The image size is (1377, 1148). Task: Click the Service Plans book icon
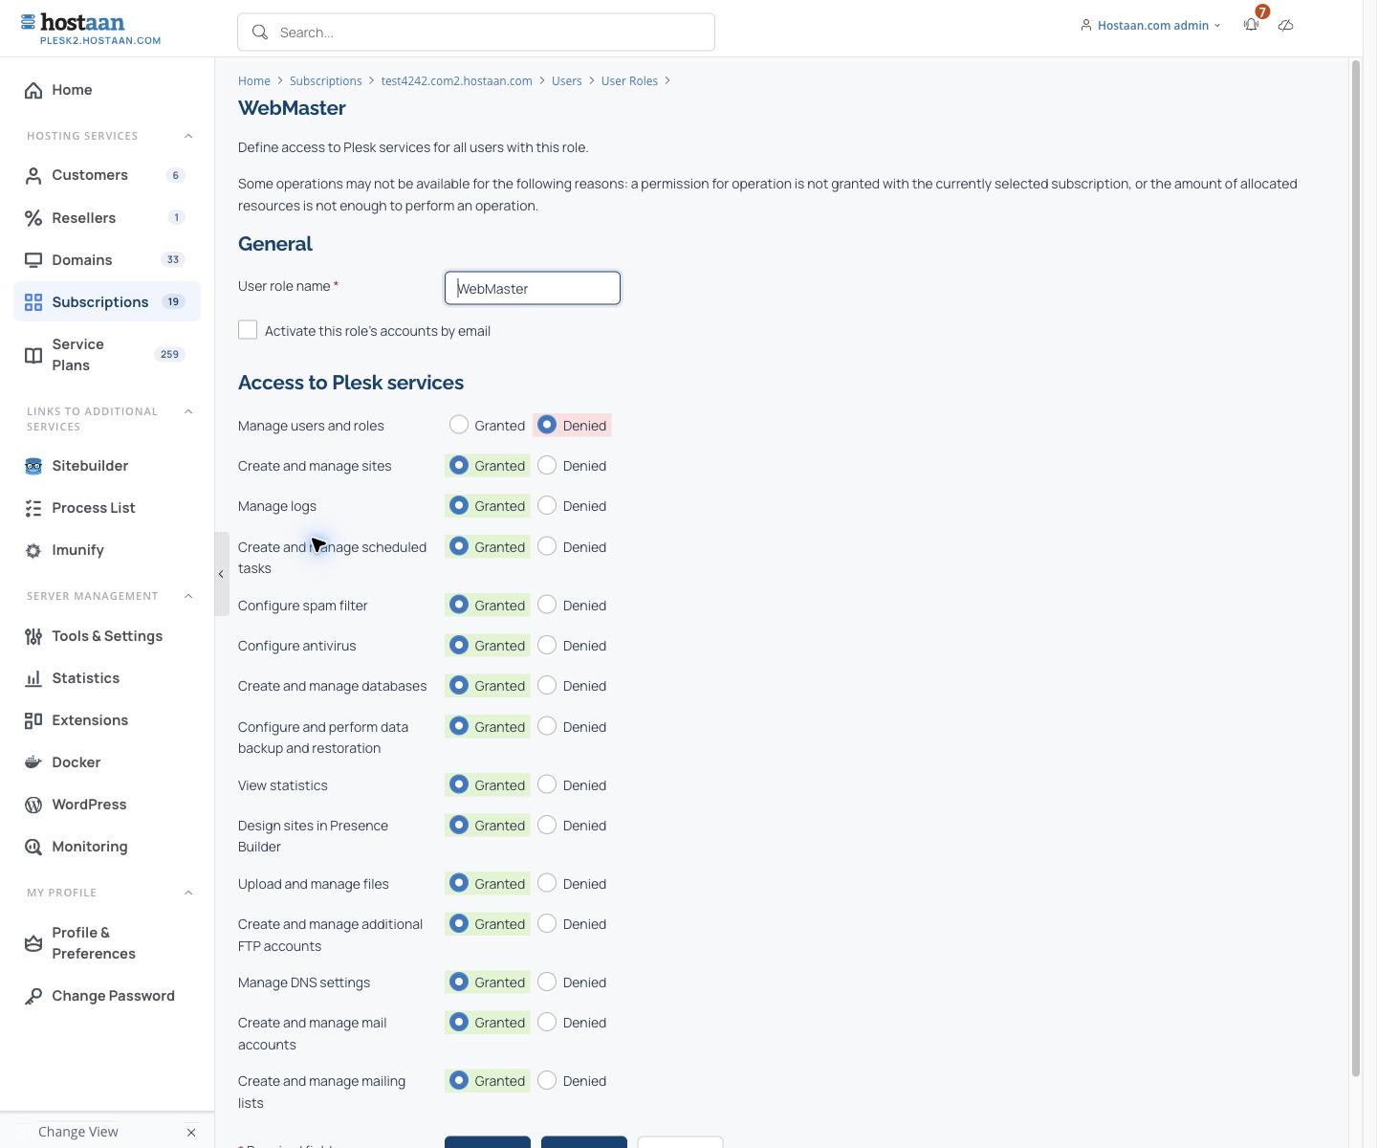tap(33, 355)
